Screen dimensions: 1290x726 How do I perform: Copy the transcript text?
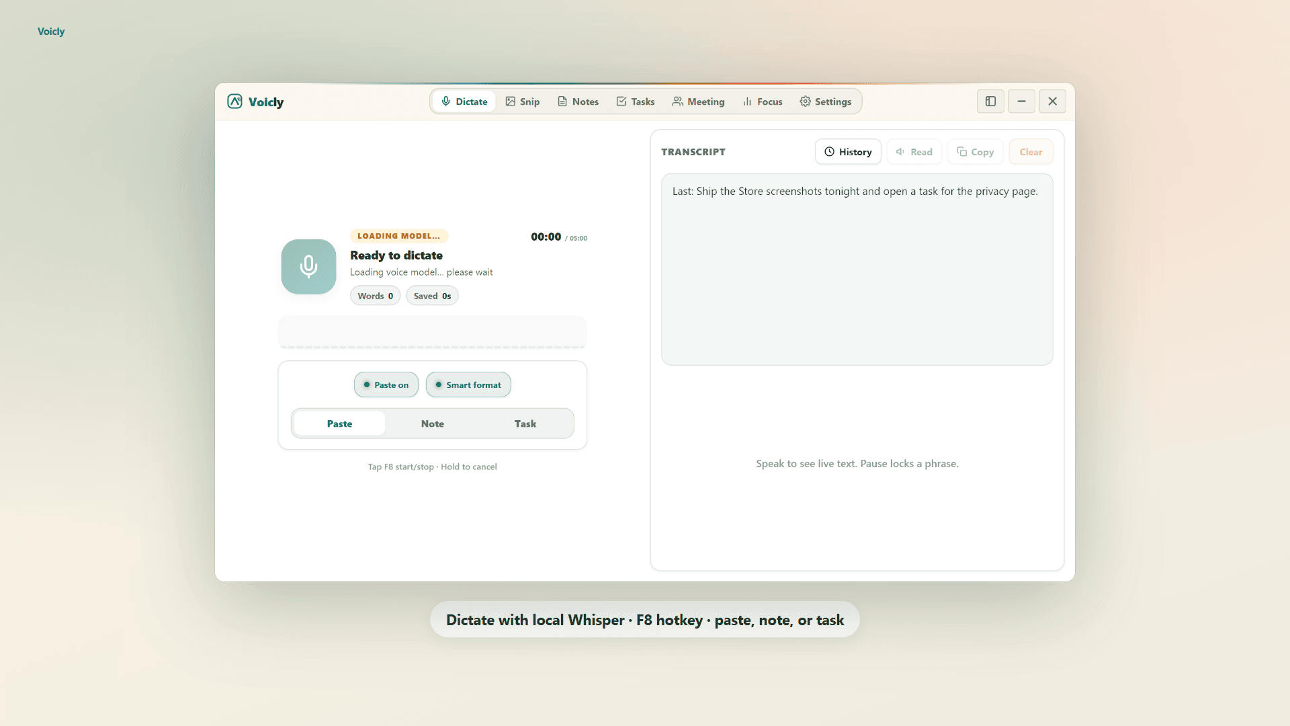(x=976, y=152)
